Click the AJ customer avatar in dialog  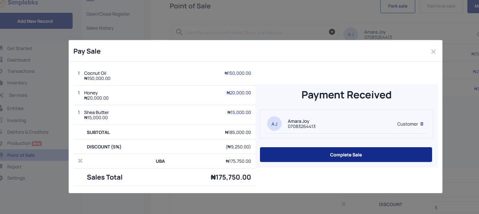274,124
